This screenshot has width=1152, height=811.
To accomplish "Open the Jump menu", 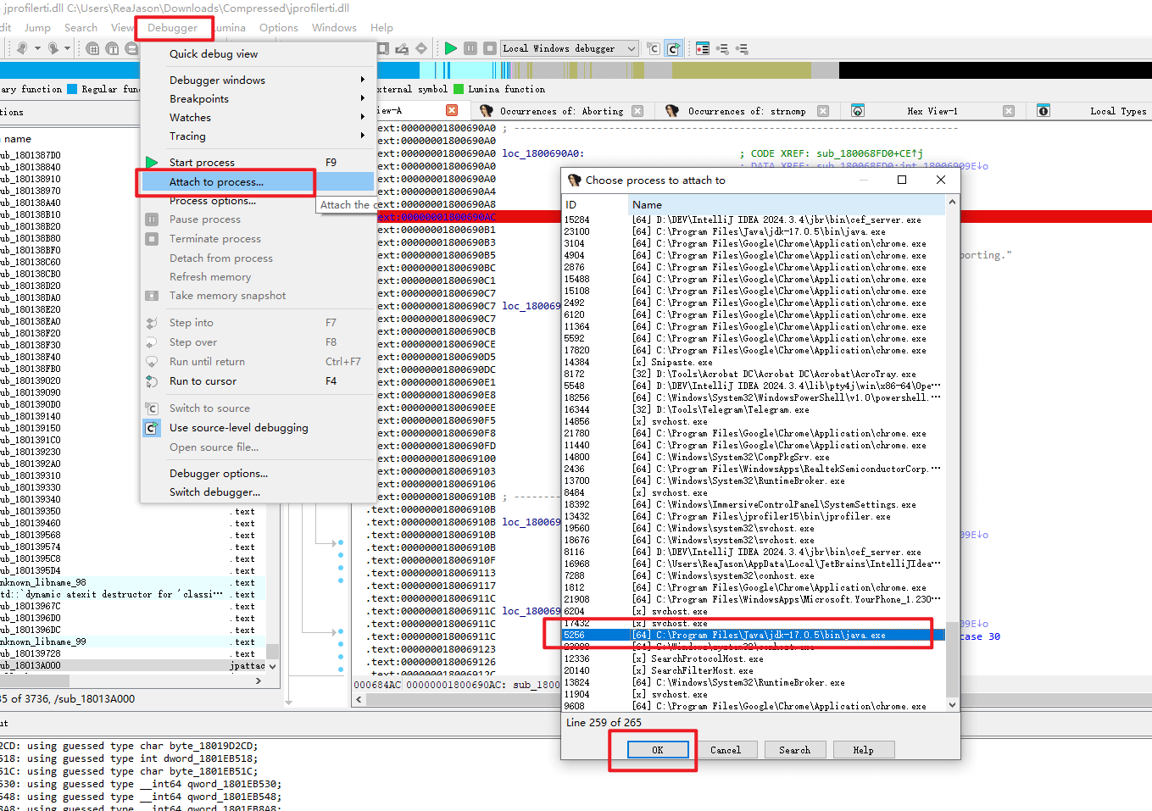I will [x=37, y=28].
